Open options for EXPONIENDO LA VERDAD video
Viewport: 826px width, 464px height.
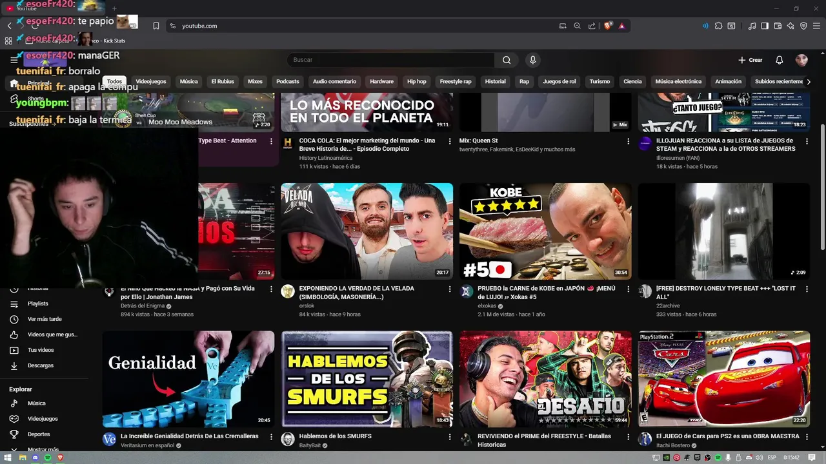[450, 289]
